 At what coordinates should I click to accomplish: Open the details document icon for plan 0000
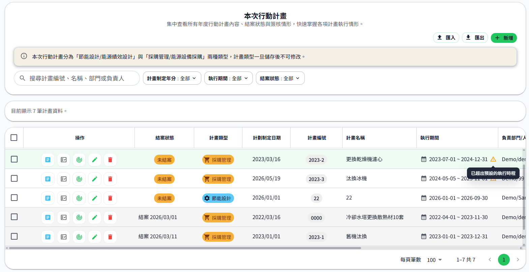[x=48, y=218]
